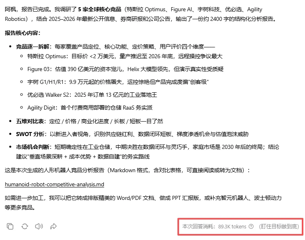Share the response with the arrow icon
Viewport: 305px width, 240px height.
[x=53, y=226]
